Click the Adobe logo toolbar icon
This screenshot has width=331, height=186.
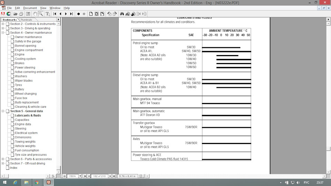click(3, 14)
